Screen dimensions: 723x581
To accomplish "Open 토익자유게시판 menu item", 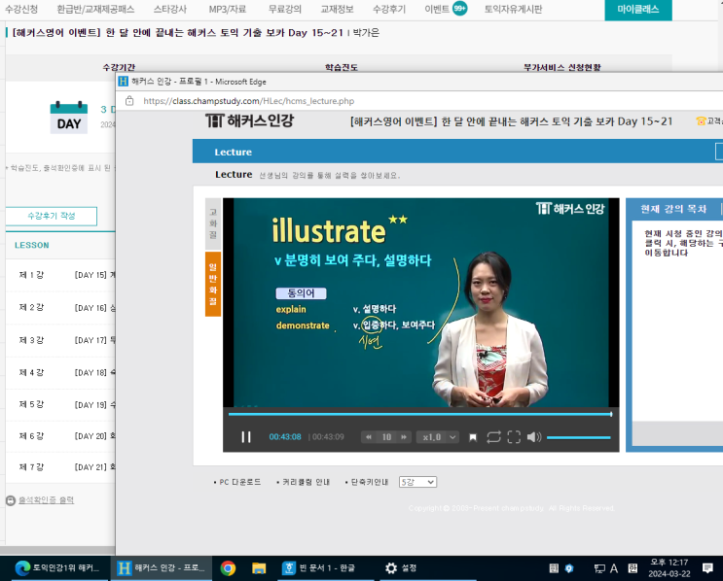I will 513,9.
